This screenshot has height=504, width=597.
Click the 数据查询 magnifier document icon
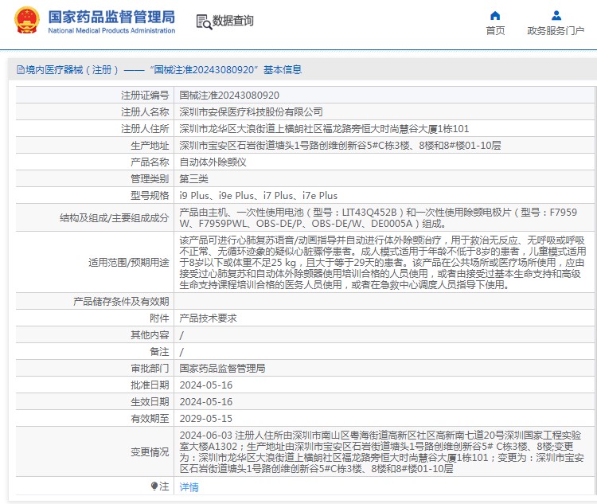tap(203, 21)
